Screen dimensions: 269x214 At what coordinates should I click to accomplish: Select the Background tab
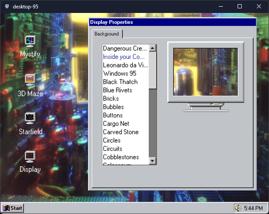[107, 34]
